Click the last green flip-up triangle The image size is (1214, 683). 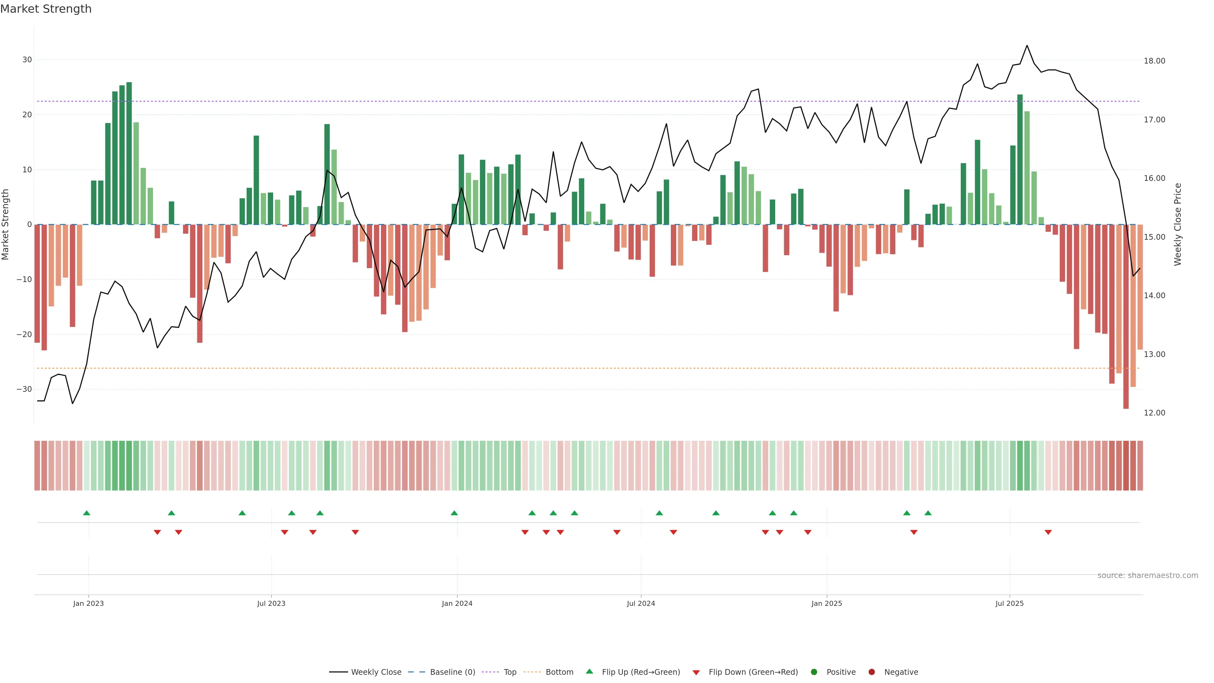928,513
